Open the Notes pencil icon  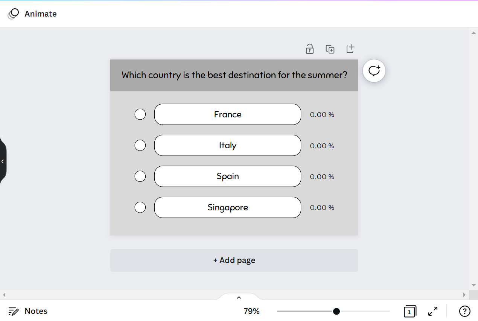coord(14,311)
